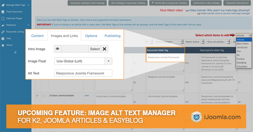Viewport: 253px width, 132px height.
Task: Click the eCommerce Joomla template keywords field
Action: (166, 102)
